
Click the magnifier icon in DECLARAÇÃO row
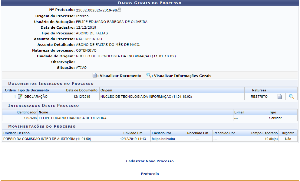[292, 97]
